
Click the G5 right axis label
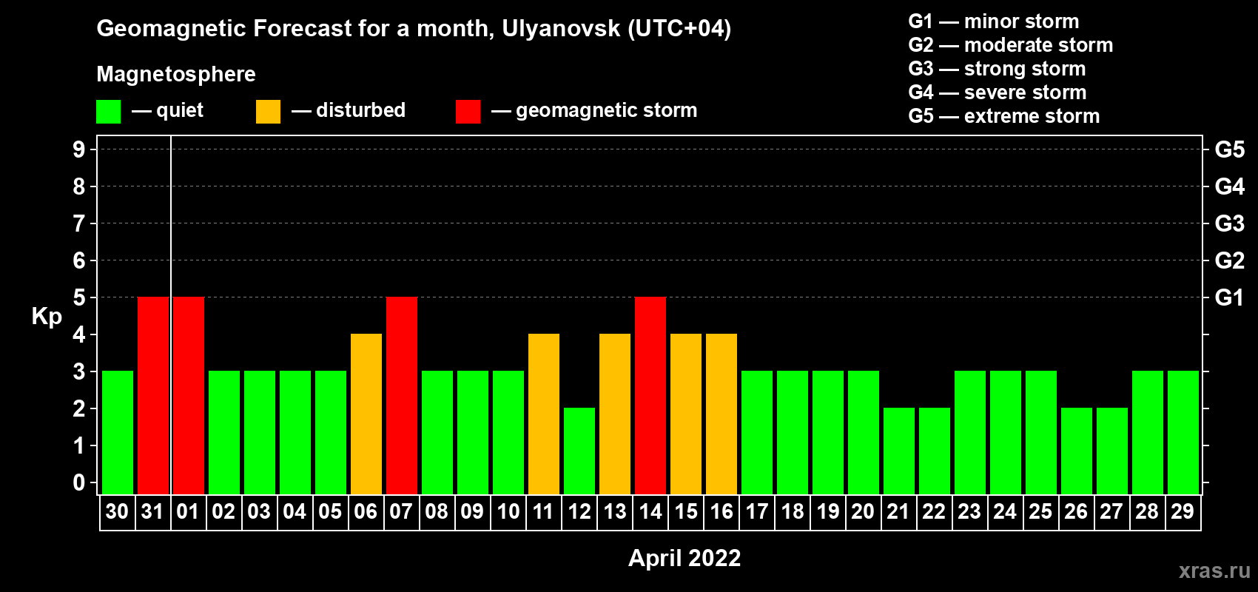coord(1230,149)
